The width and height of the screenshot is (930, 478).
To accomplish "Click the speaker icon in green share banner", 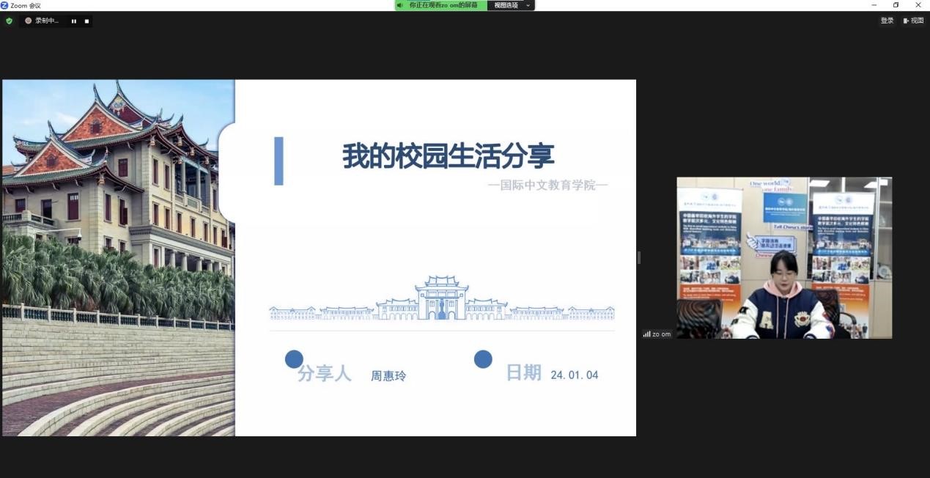I will pyautogui.click(x=400, y=5).
